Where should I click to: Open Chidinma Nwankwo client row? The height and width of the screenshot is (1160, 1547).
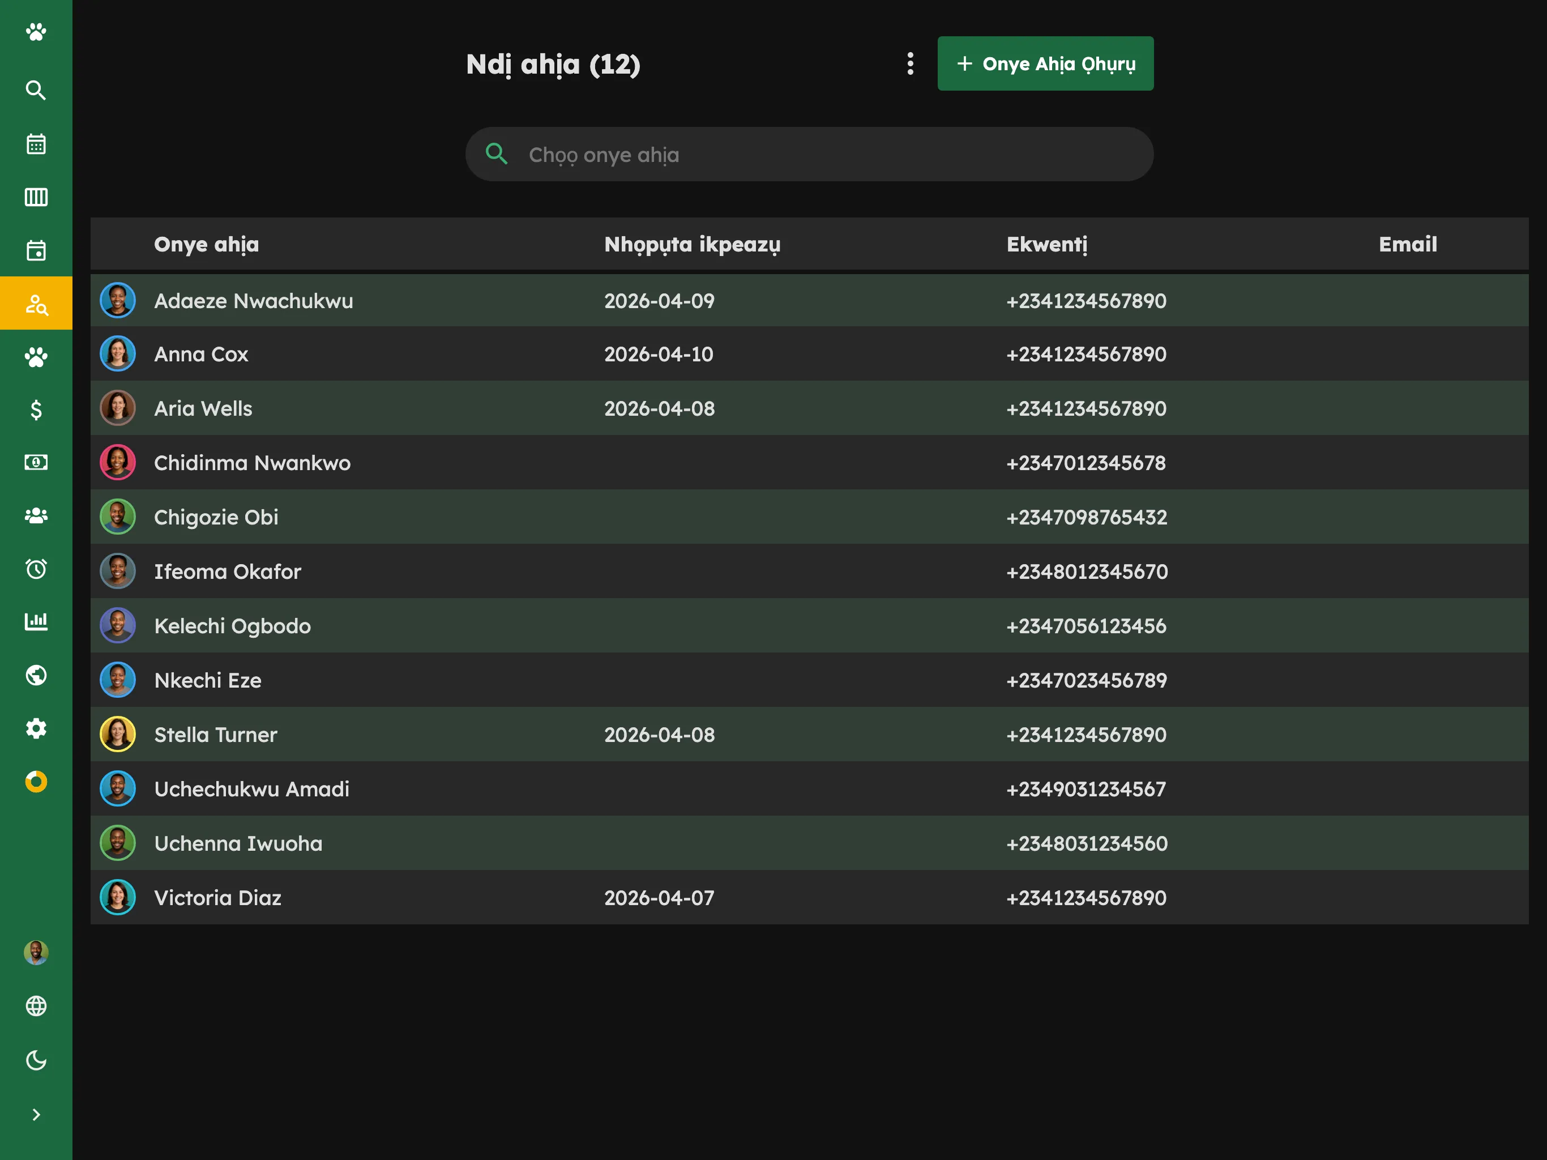(809, 463)
